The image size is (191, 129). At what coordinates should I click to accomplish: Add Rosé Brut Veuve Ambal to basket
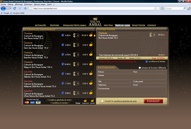[91, 54]
